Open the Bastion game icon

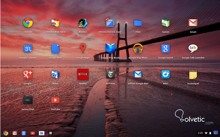coord(83,23)
